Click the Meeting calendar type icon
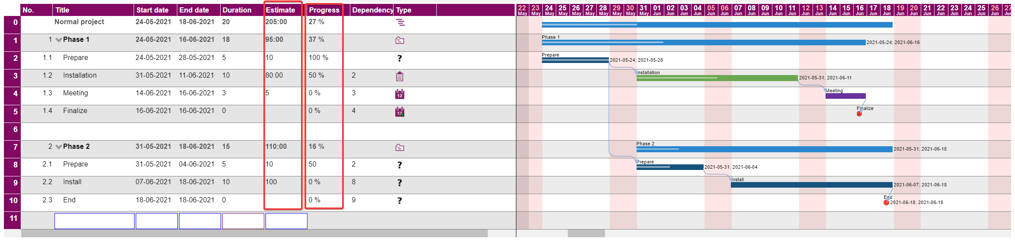The width and height of the screenshot is (1015, 242). 400,94
